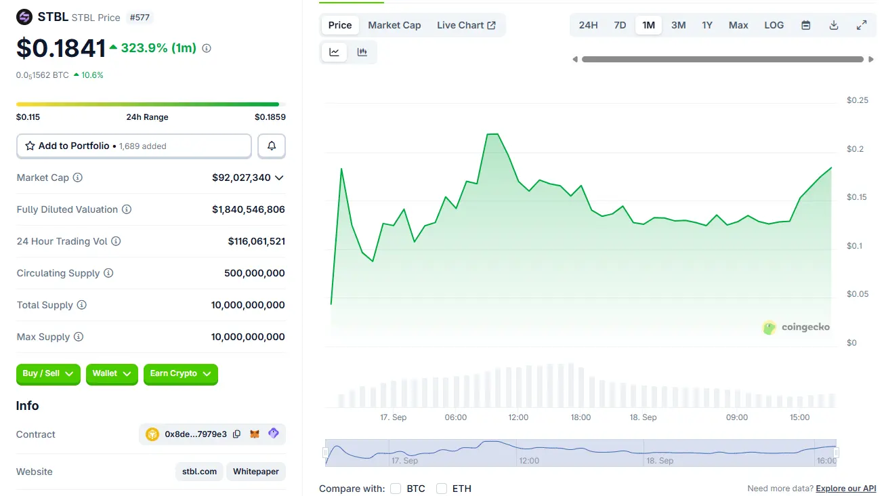
Task: Select the 7D time range
Action: [620, 25]
